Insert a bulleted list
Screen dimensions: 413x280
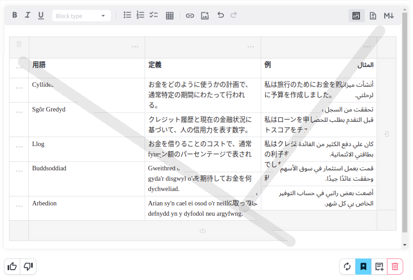coord(127,15)
